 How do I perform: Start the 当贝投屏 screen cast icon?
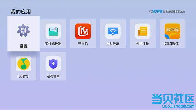coord(113,31)
